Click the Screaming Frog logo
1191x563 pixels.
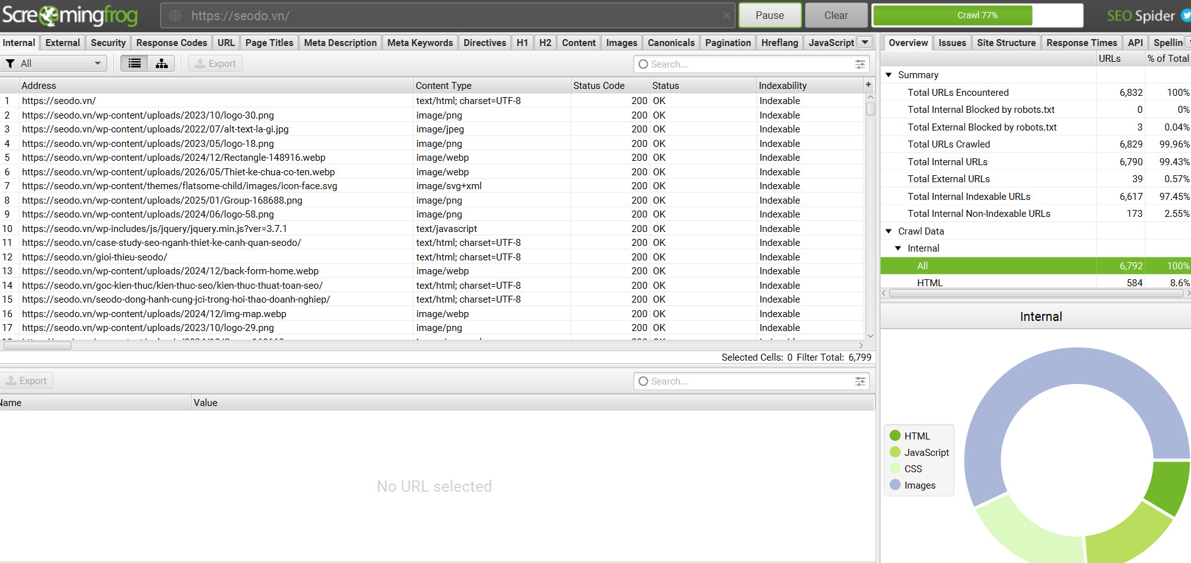(69, 15)
